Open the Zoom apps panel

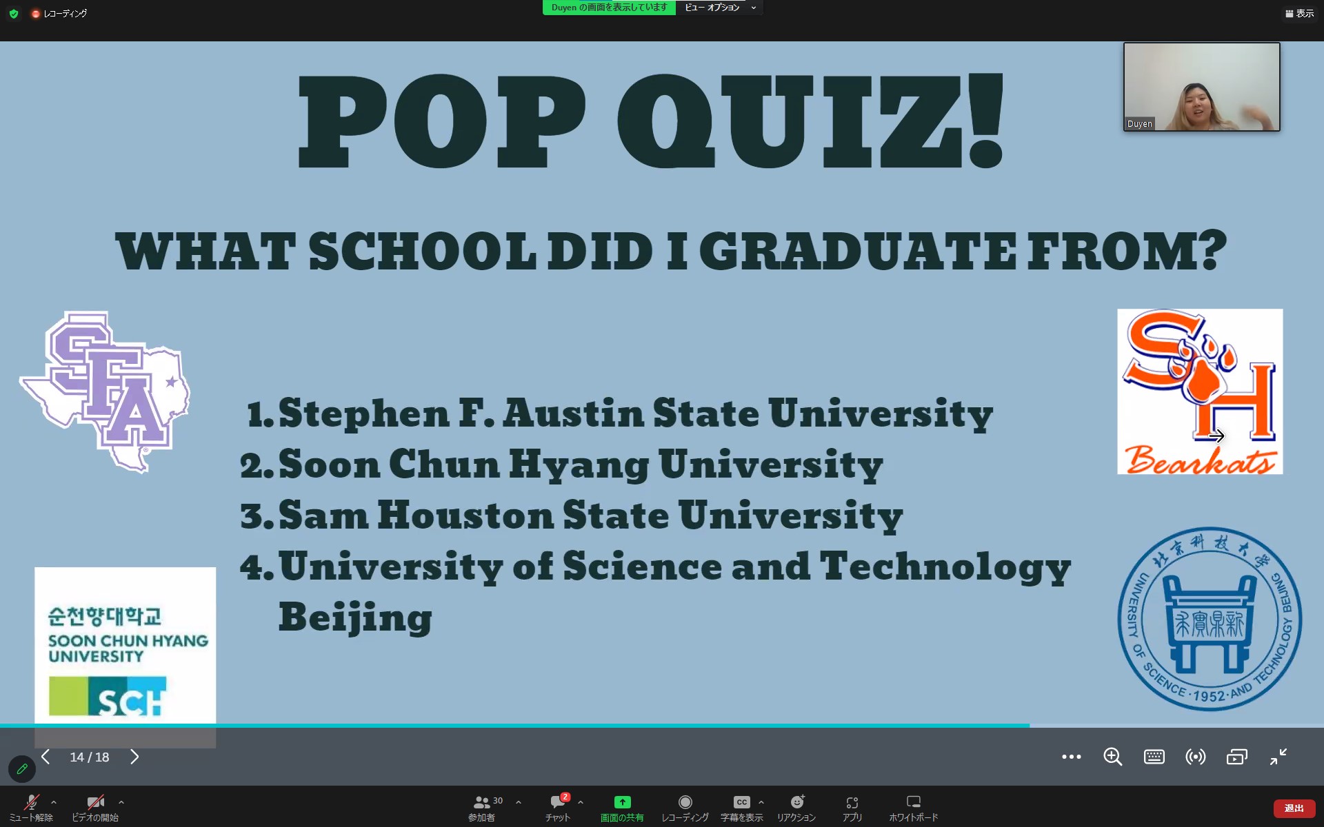point(852,808)
